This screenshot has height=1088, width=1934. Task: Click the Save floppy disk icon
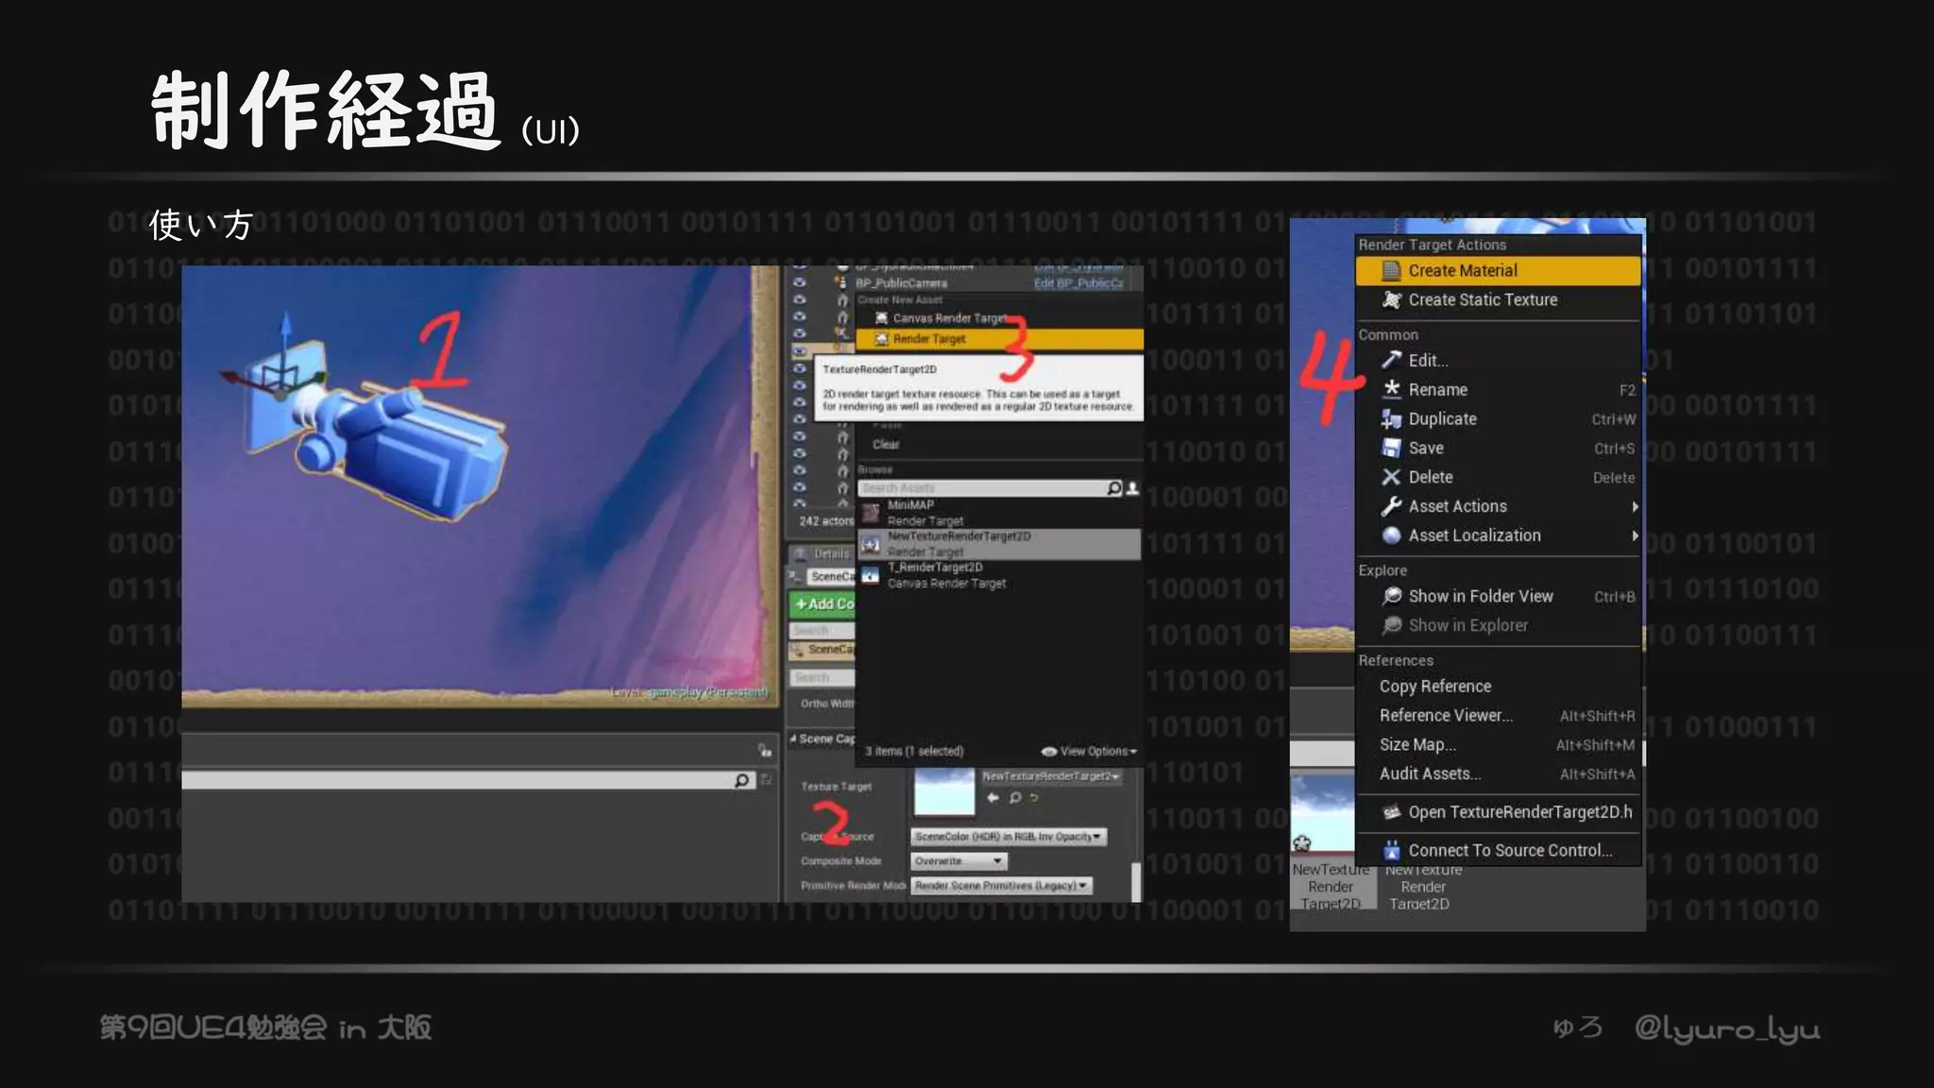1390,449
